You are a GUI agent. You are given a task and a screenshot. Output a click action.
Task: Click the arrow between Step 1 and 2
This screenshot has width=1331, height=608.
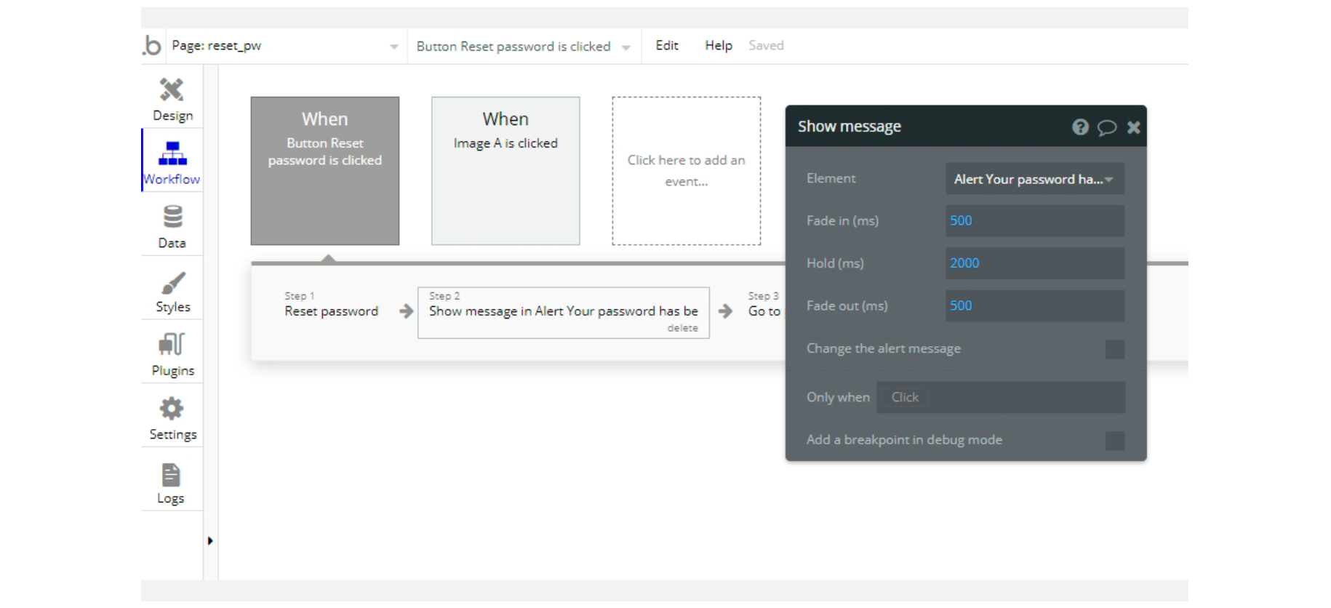406,311
